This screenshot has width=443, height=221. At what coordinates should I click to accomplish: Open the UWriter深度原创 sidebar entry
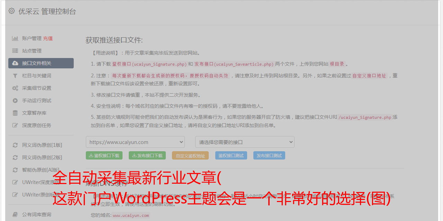coord(41,182)
